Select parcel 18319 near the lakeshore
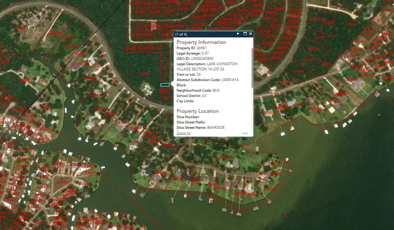Screen dimensions: 394x230 (352, 79)
